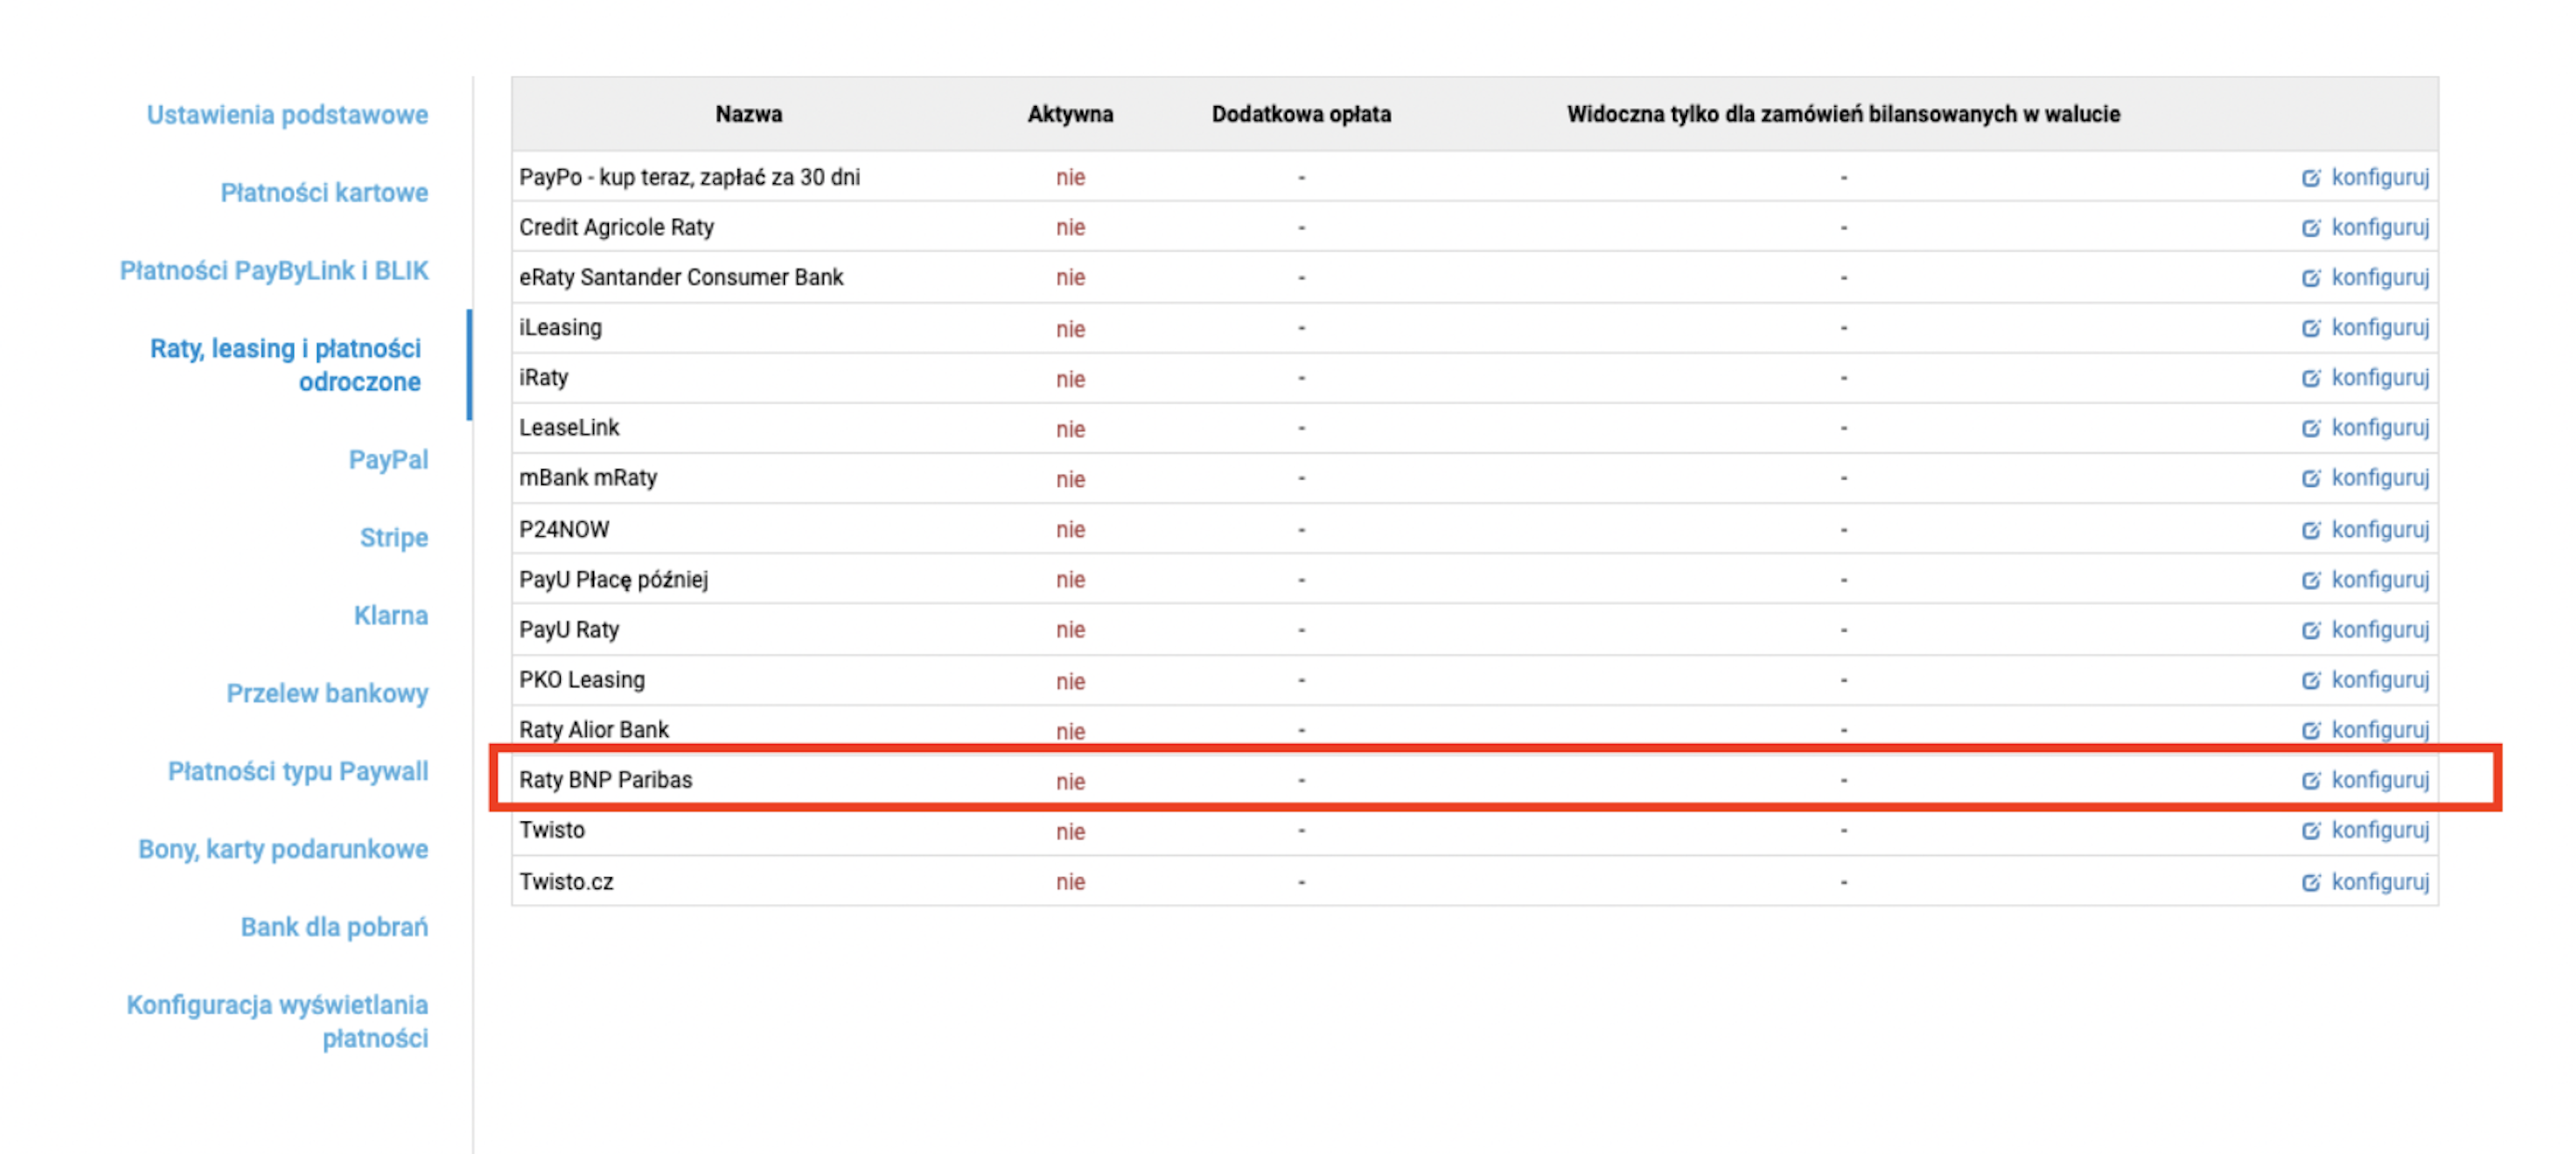Screen dimensions: 2576x1154
Task: Click the Widoczna tylko dla zamówień header
Action: [x=1843, y=114]
